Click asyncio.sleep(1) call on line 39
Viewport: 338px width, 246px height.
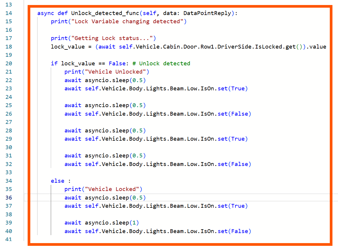(112, 223)
